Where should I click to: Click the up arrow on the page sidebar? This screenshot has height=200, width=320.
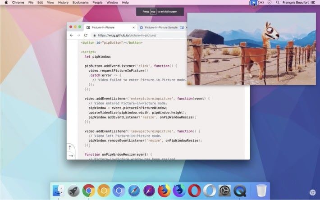pos(70,147)
